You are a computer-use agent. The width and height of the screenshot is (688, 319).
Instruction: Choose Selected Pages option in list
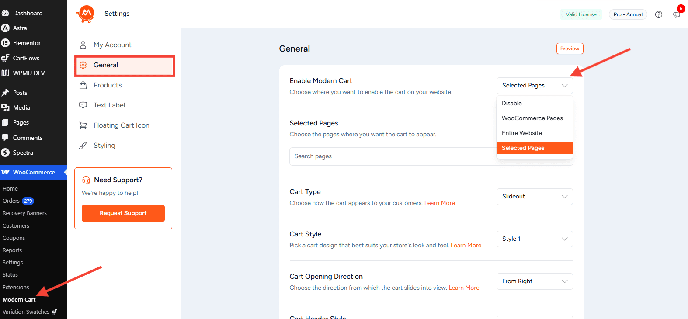click(535, 148)
